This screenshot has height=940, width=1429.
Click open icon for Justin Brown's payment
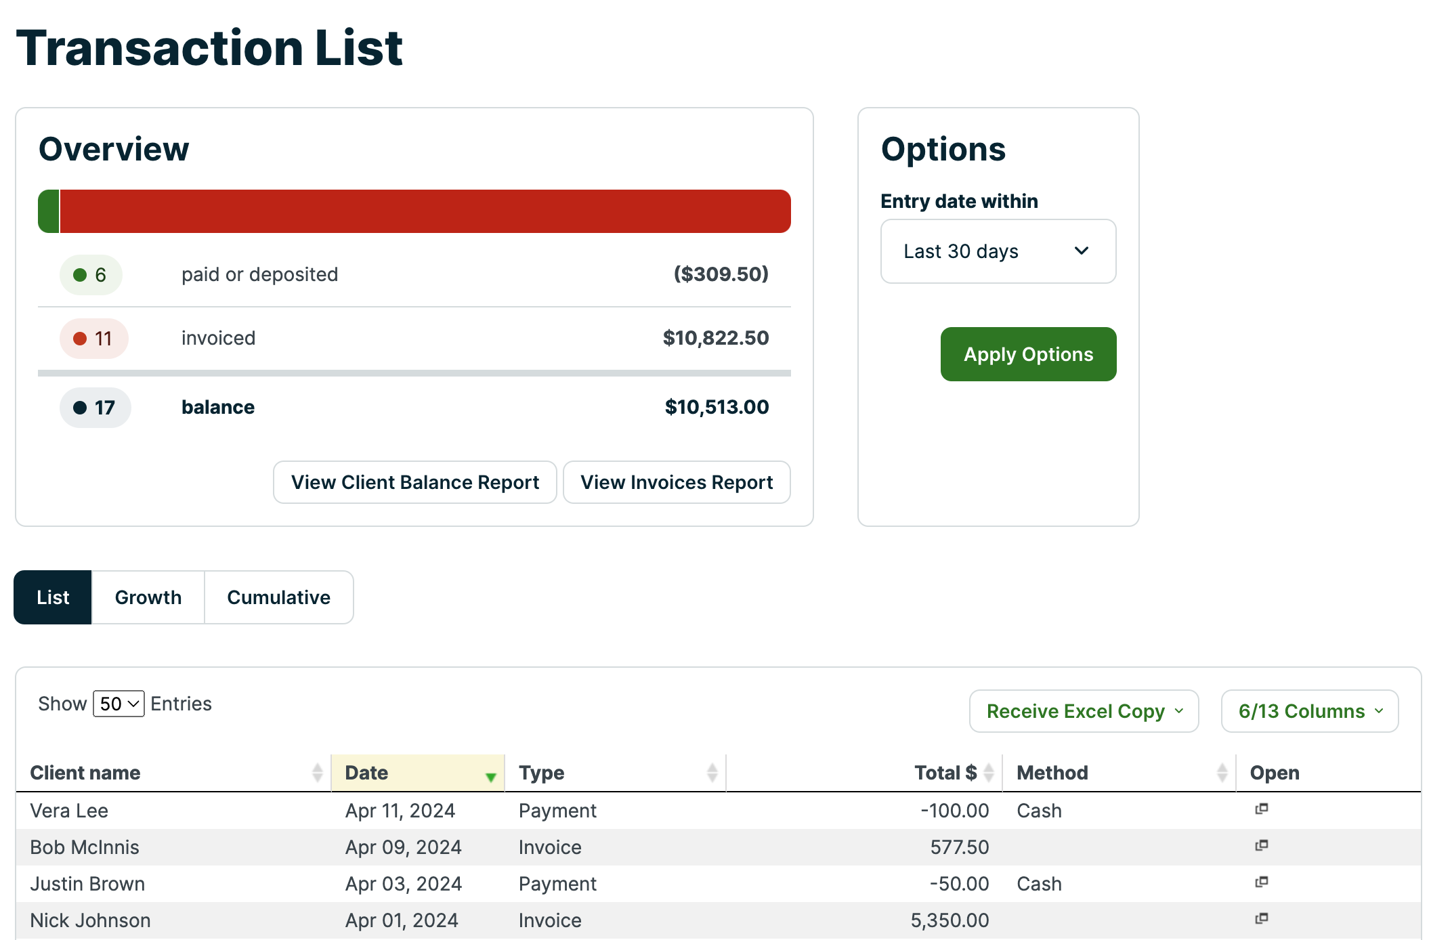1261,882
